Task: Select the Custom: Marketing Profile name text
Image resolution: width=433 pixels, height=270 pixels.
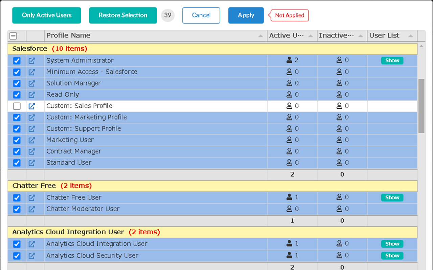Action: click(87, 117)
